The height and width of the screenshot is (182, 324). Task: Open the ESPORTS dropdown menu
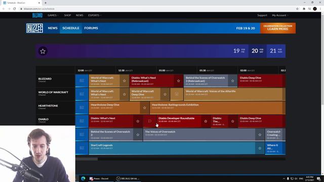(95, 15)
